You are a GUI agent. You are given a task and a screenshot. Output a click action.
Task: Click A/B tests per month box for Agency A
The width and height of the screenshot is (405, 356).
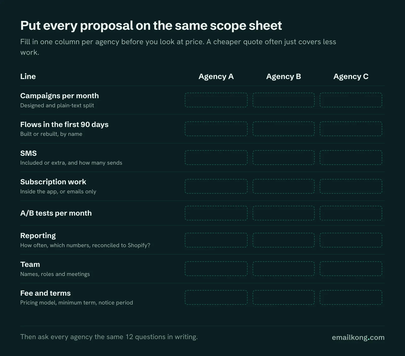click(216, 213)
